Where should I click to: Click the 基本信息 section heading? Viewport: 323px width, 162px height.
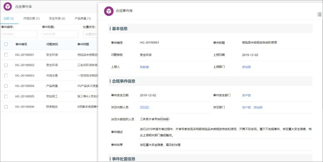(119, 29)
